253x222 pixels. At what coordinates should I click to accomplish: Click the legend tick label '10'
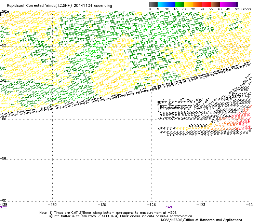[167, 9]
